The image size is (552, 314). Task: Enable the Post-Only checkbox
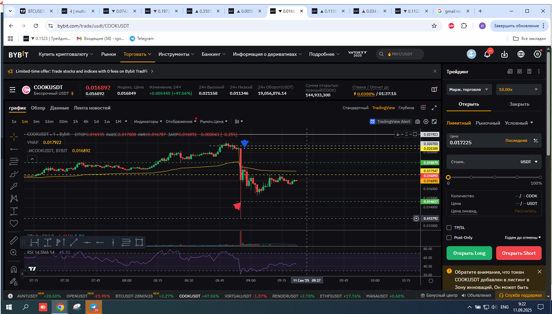(449, 238)
